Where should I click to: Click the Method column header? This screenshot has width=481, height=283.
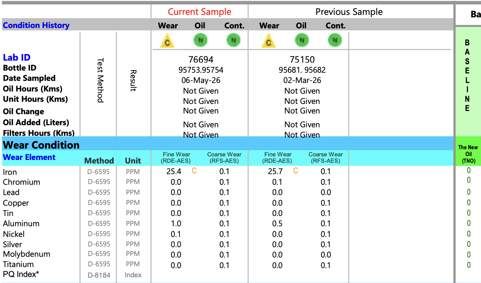point(99,161)
